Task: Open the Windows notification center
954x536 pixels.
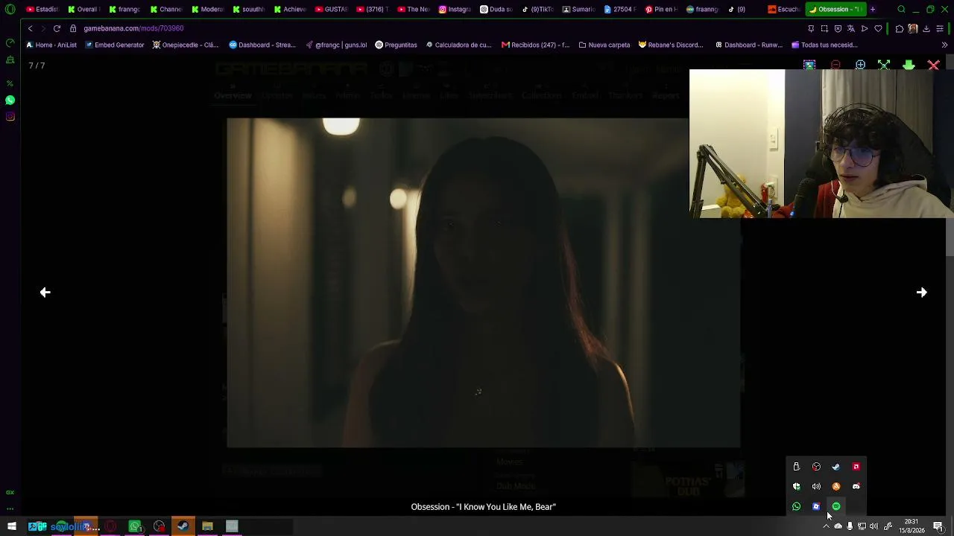Action: click(x=938, y=526)
